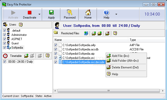The width and height of the screenshot is (167, 100).
Task: Toggle checkbox for Softpedia.aip
Action: [56, 54]
